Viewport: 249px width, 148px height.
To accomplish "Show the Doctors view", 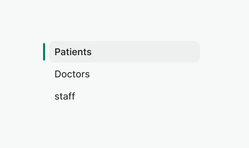I will click(72, 74).
